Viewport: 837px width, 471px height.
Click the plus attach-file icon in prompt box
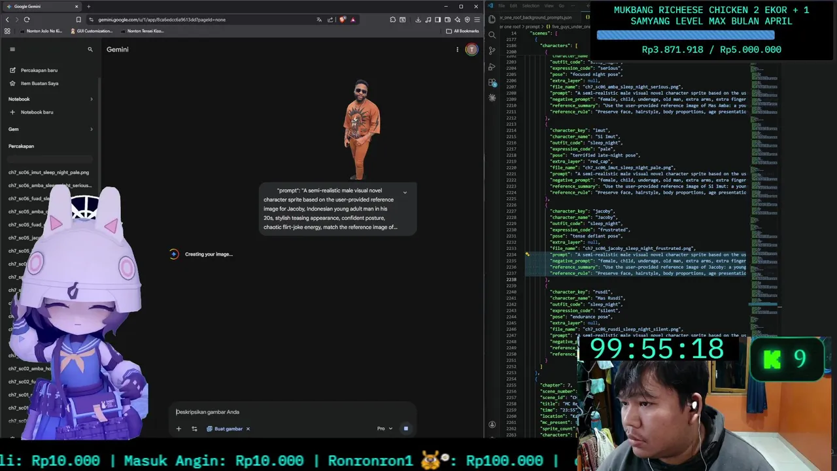179,428
